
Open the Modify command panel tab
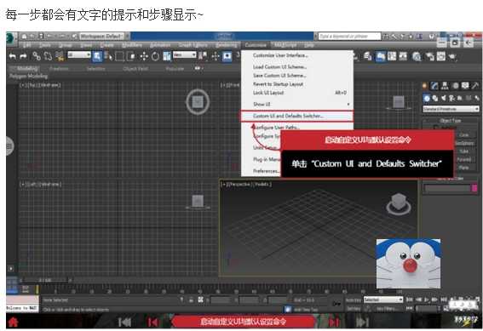434,86
